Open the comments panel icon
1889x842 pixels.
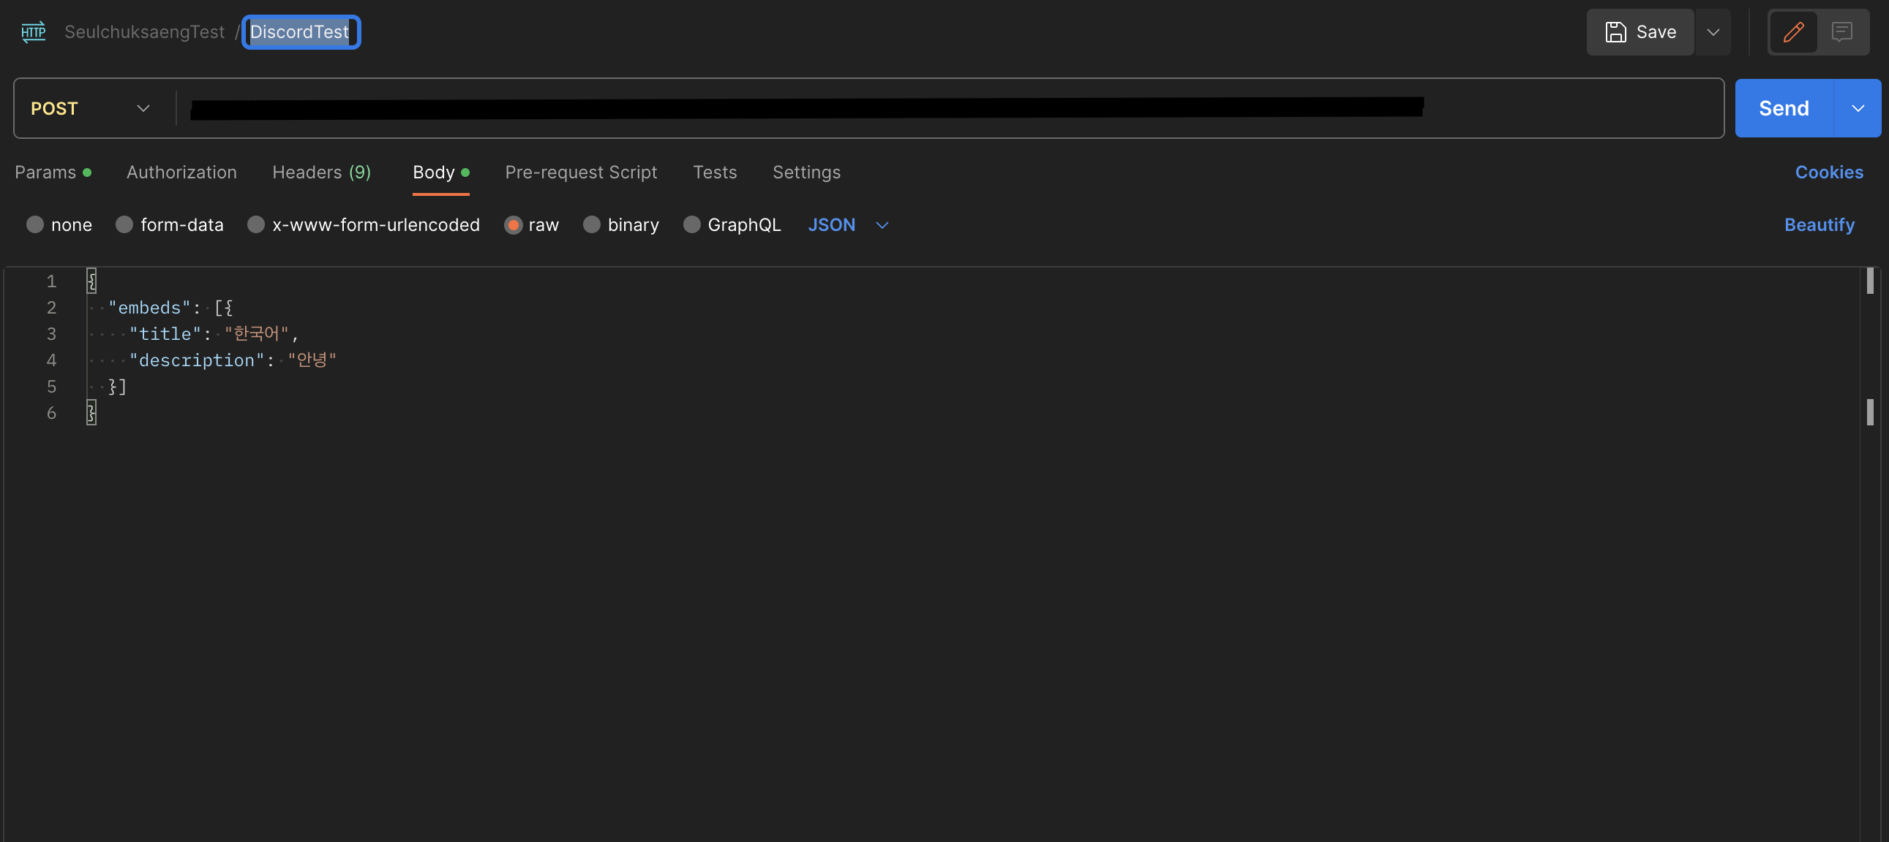point(1841,31)
